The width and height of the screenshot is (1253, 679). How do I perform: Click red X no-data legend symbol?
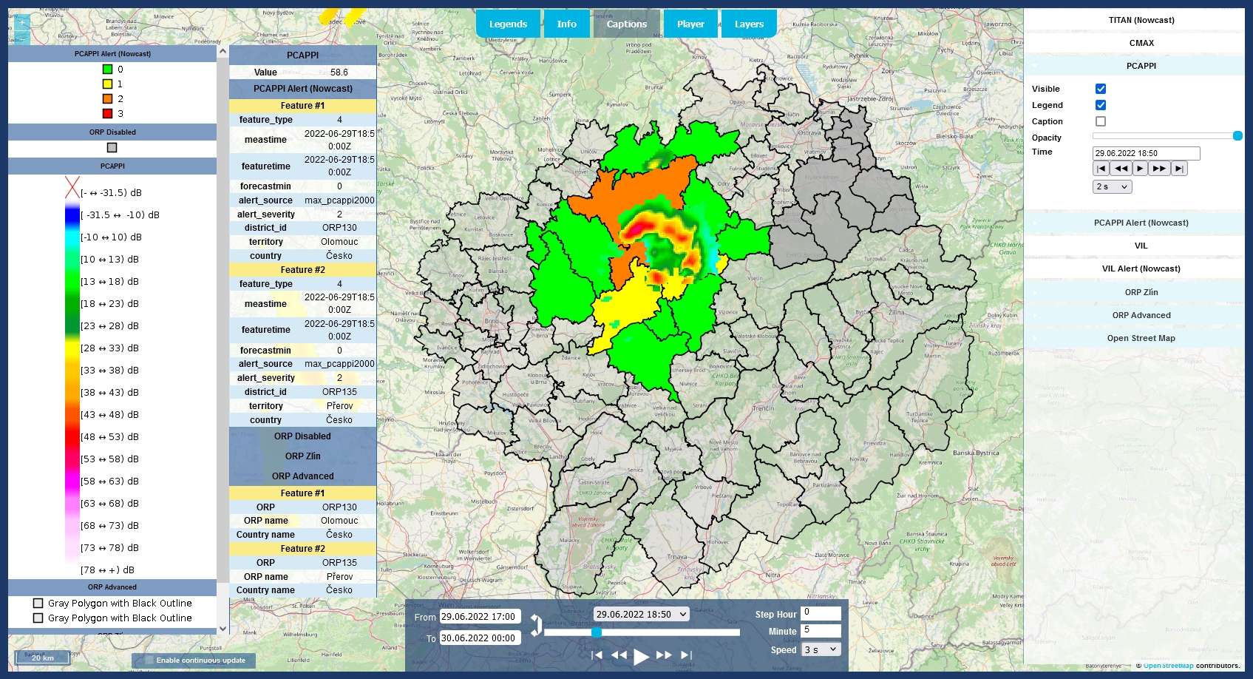coord(72,188)
